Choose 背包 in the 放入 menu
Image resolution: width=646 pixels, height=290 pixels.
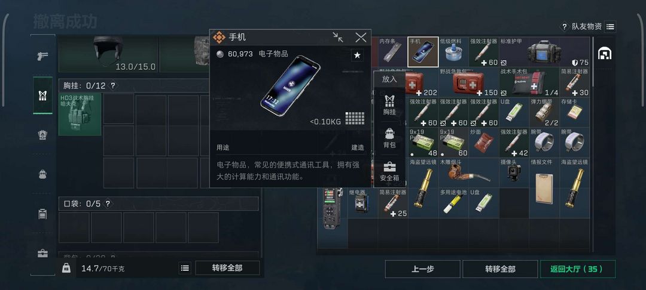(389, 138)
